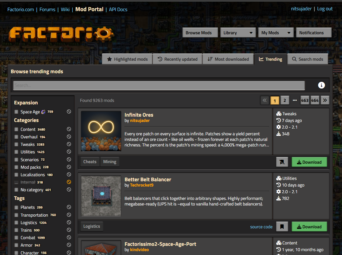The height and width of the screenshot is (255, 342).
Task: Exclude the Localizations category via its ban icon
Action: (x=69, y=175)
